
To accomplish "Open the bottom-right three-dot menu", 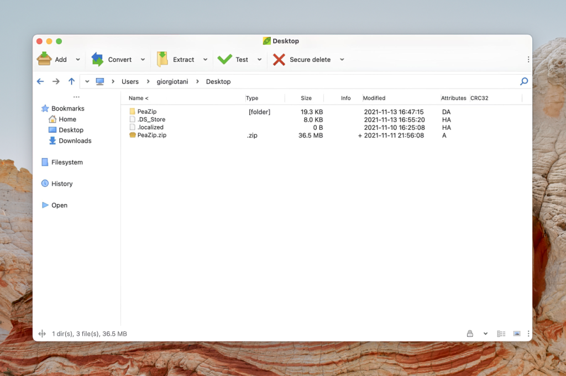I will (x=528, y=333).
